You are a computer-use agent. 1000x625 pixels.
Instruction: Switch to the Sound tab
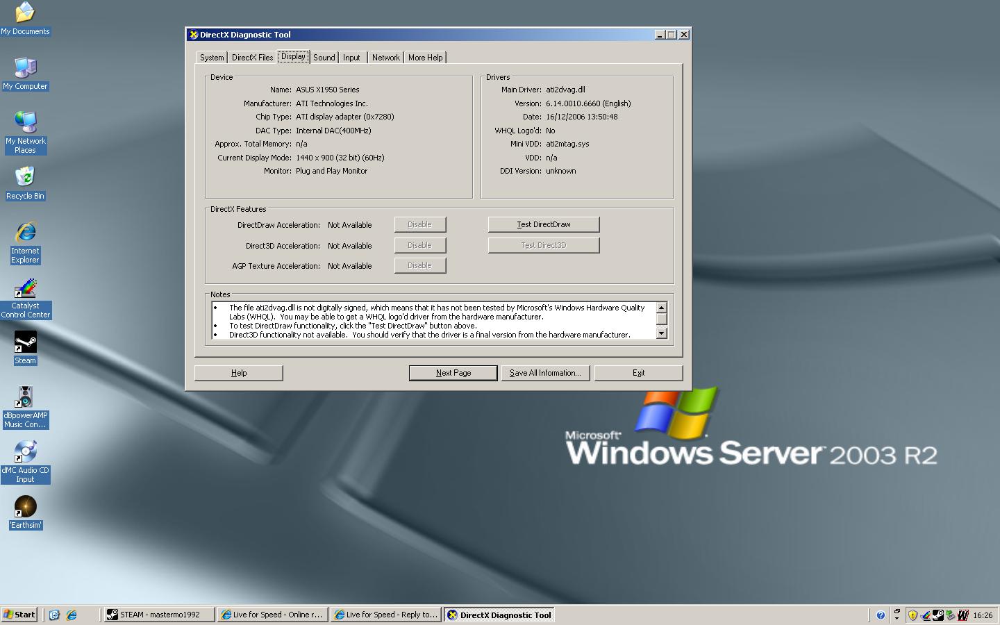coord(324,58)
